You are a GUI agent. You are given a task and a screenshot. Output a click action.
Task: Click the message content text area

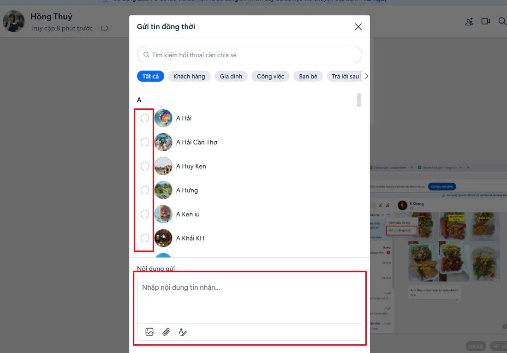click(249, 300)
